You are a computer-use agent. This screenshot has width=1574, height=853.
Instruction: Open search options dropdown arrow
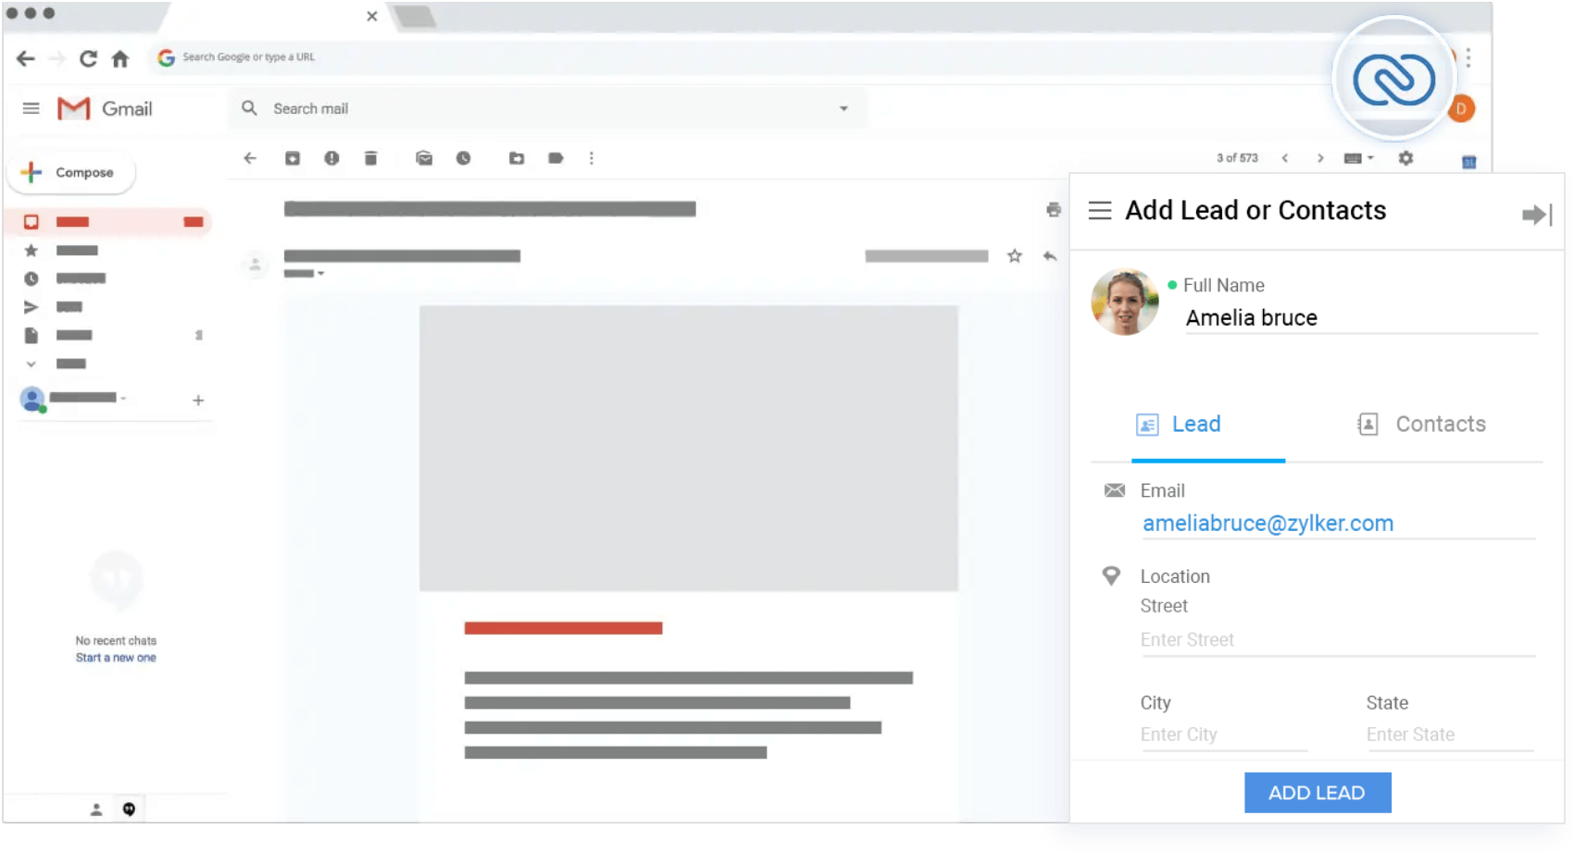[843, 108]
